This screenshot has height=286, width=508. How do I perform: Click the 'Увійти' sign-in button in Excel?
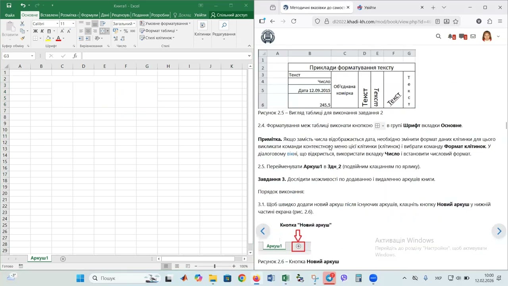click(x=200, y=15)
